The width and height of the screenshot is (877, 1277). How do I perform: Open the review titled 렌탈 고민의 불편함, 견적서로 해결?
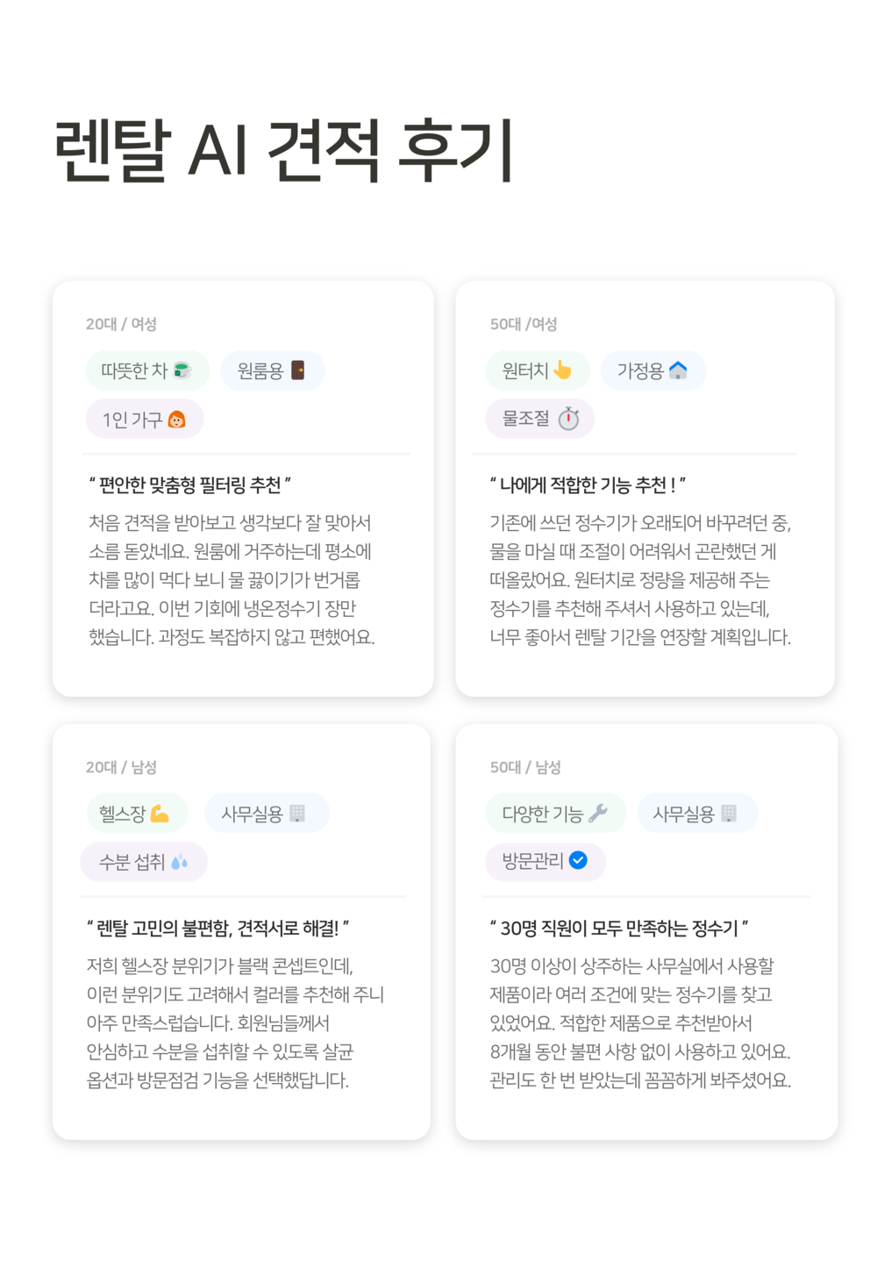pyautogui.click(x=217, y=929)
